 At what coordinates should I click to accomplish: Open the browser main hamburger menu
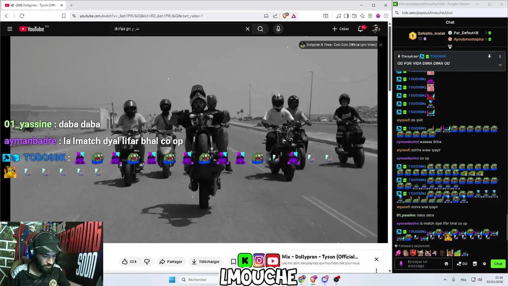386,16
